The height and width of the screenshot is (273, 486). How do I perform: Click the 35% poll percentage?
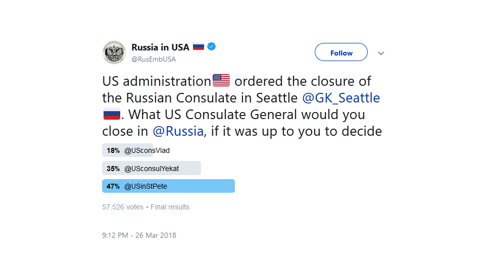(x=113, y=168)
